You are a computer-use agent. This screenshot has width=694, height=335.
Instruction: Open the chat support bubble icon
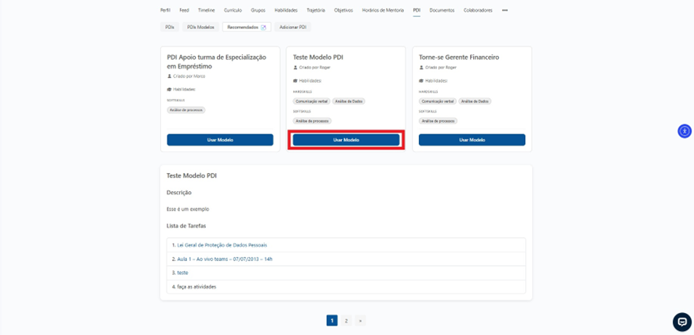pos(681,322)
